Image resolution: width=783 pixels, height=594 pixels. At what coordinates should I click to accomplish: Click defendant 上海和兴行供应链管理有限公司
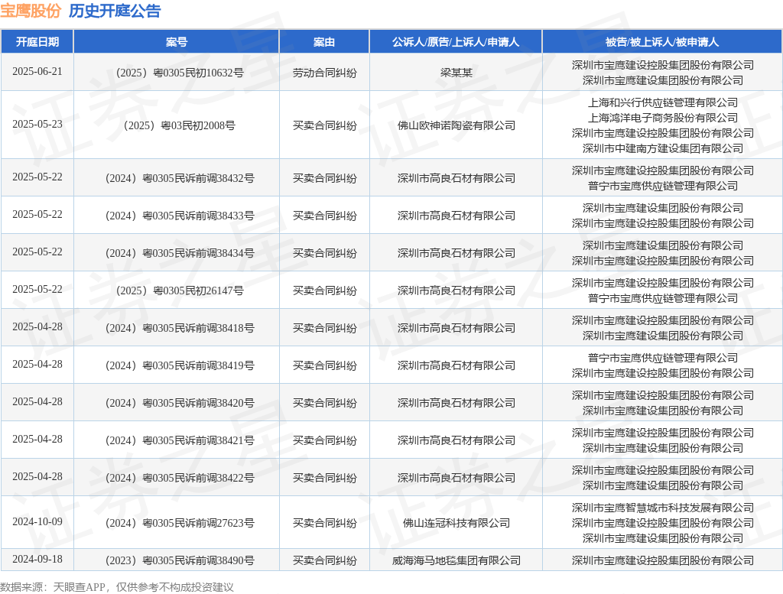pyautogui.click(x=663, y=102)
